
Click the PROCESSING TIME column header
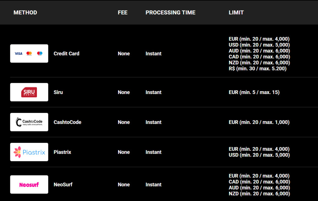(x=170, y=12)
